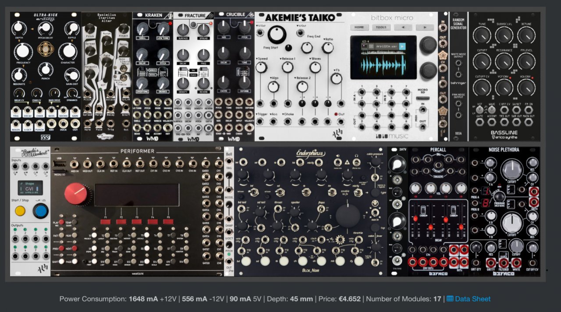Click the Endorphines logo on Blck_Noir
This screenshot has width=561, height=312.
pyautogui.click(x=311, y=152)
